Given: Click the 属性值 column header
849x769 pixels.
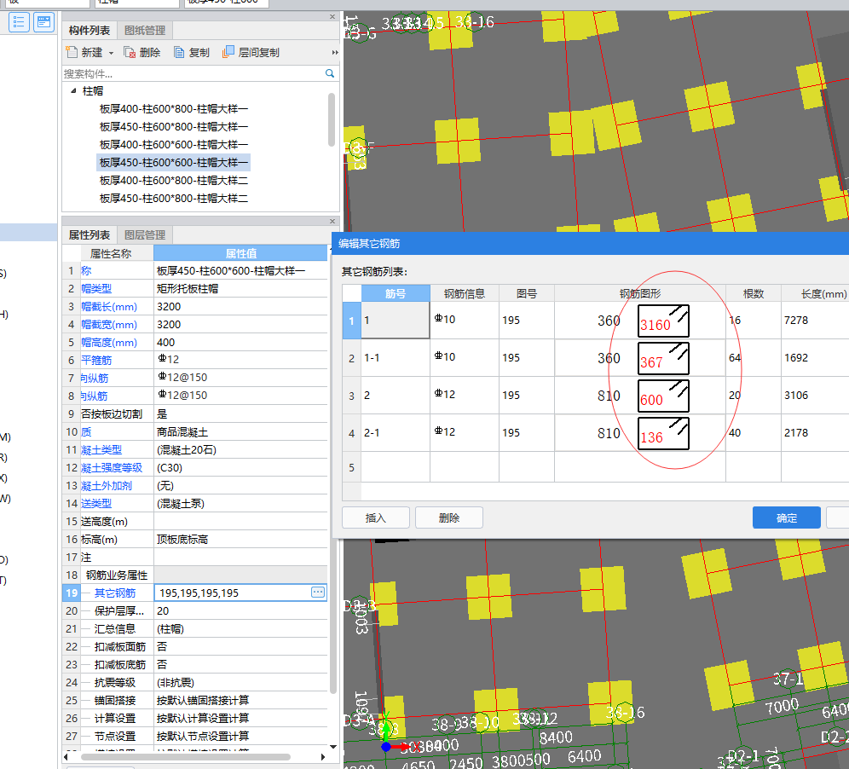Looking at the screenshot, I should (241, 253).
